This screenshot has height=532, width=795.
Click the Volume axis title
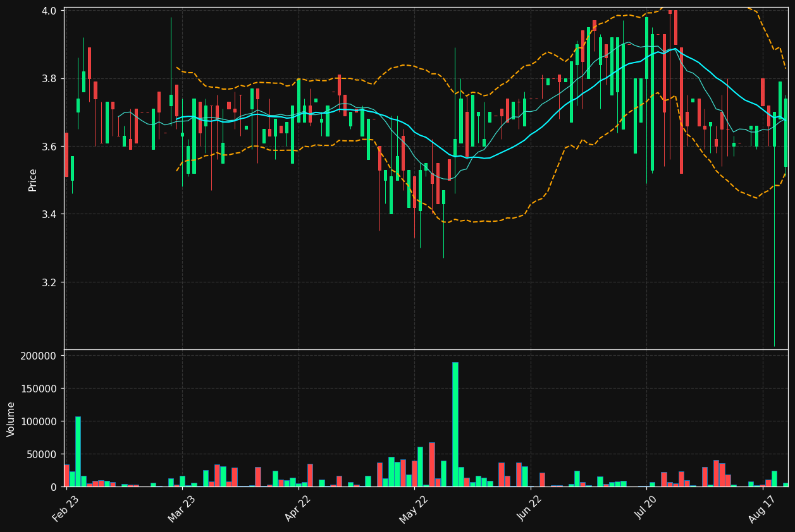click(11, 419)
